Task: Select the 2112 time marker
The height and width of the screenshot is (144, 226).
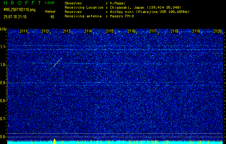Action: point(45,31)
